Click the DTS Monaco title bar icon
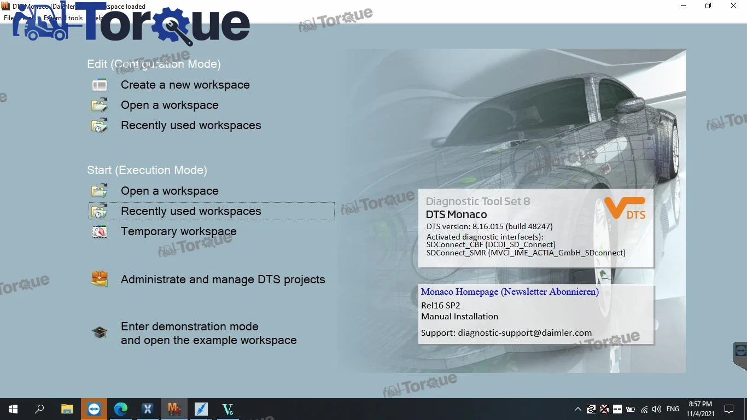The width and height of the screenshot is (747, 420). click(x=6, y=6)
